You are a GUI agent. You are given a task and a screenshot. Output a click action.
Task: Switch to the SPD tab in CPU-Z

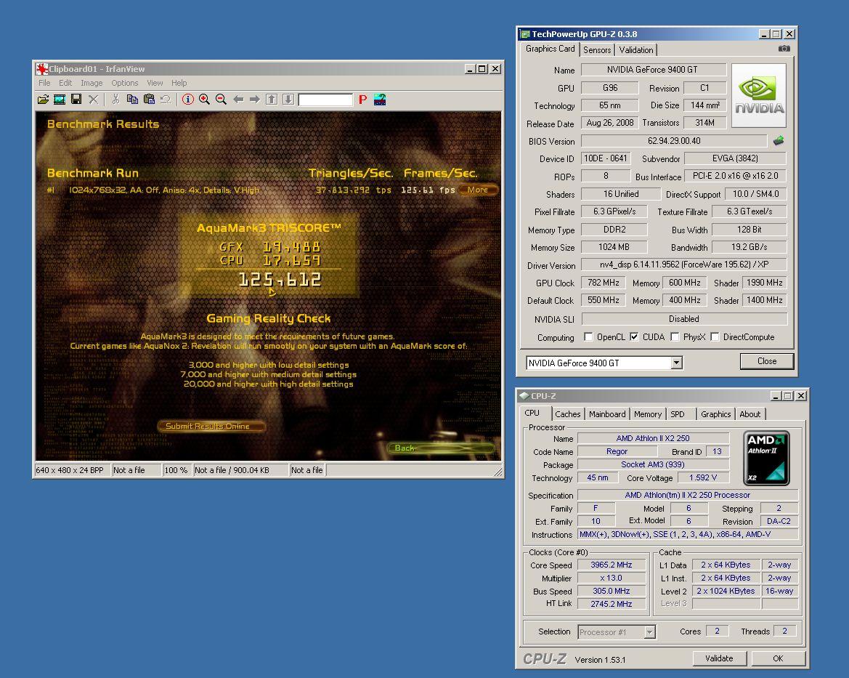pos(678,414)
